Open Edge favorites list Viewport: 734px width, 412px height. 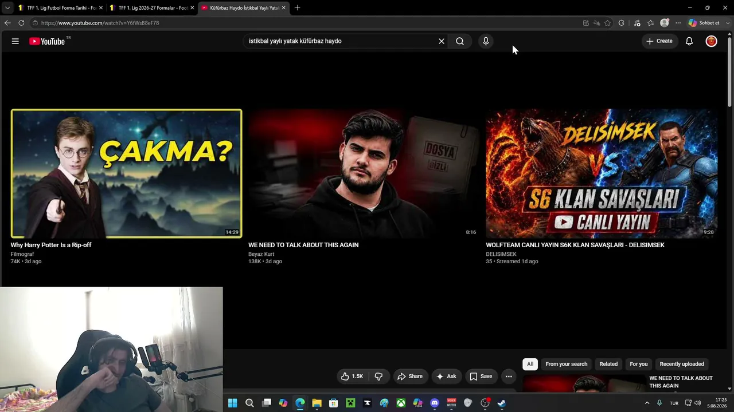coord(651,23)
